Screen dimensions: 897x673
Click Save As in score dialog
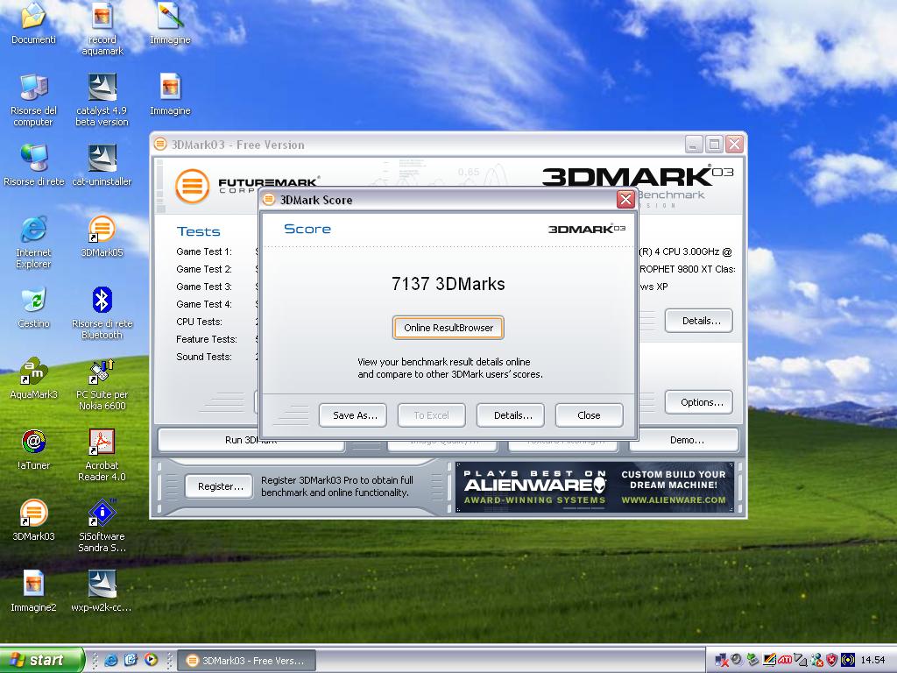pyautogui.click(x=355, y=415)
